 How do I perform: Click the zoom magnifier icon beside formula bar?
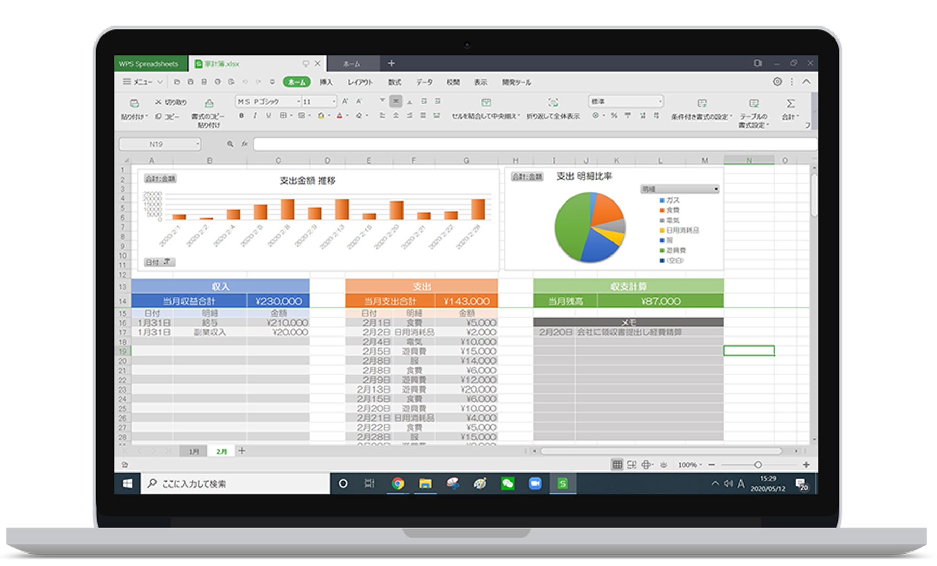pos(230,144)
